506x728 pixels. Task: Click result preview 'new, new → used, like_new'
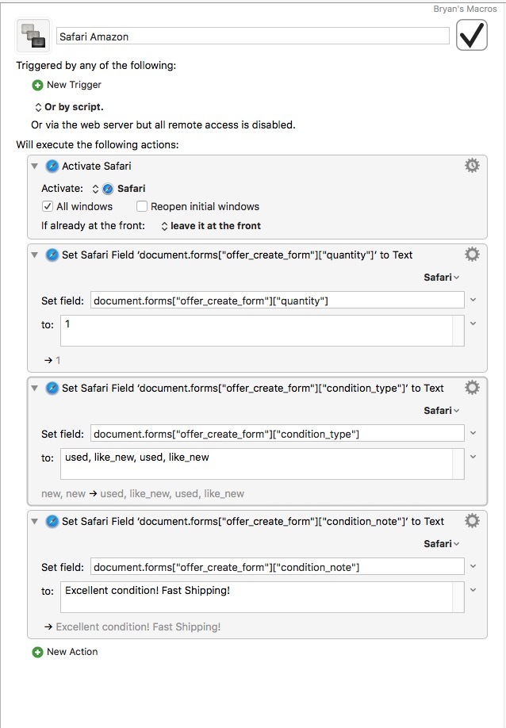click(x=143, y=493)
